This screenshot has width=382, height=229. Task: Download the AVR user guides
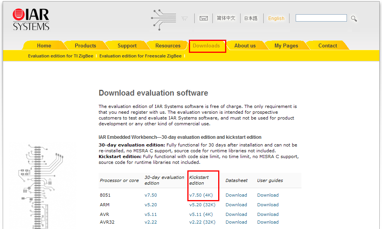pyautogui.click(x=268, y=214)
